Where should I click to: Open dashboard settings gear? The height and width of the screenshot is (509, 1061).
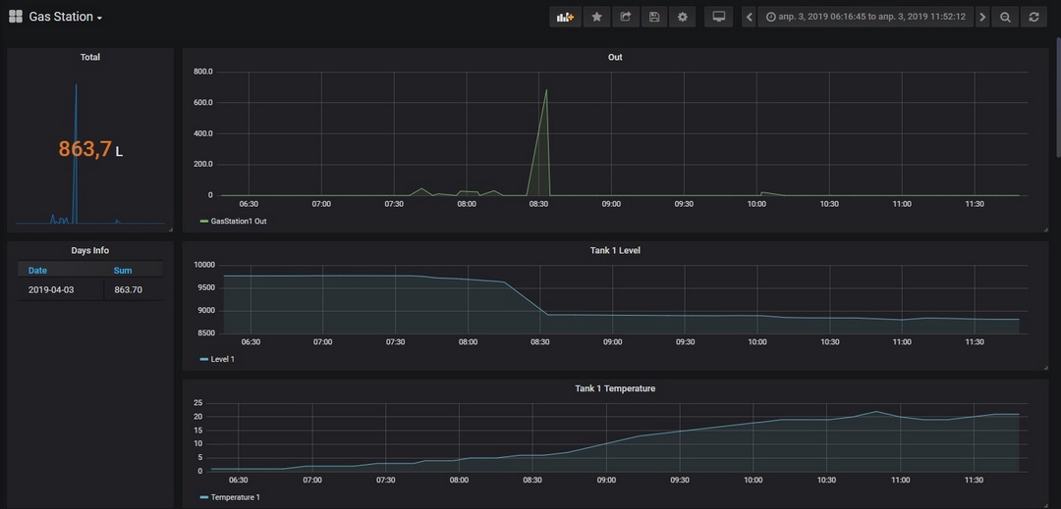[x=682, y=17]
